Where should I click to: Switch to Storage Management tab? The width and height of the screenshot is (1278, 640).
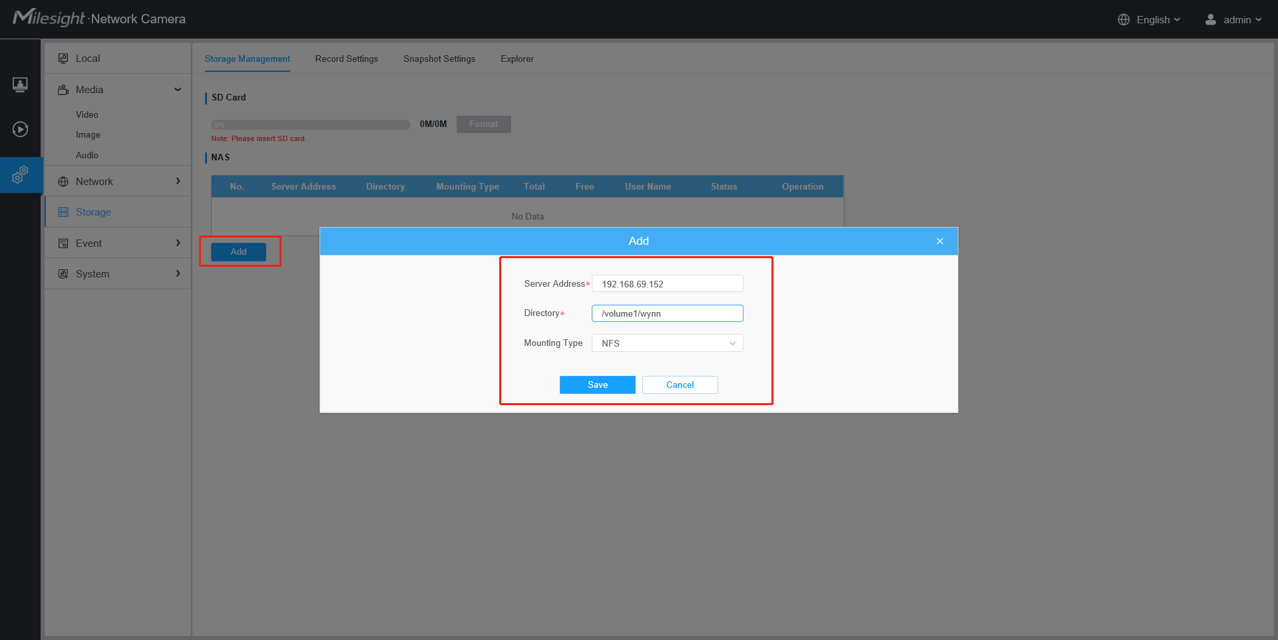coord(248,59)
